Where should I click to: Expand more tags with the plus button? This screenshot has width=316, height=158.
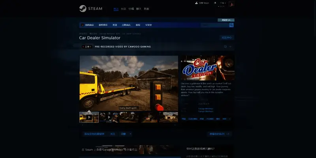230,119
